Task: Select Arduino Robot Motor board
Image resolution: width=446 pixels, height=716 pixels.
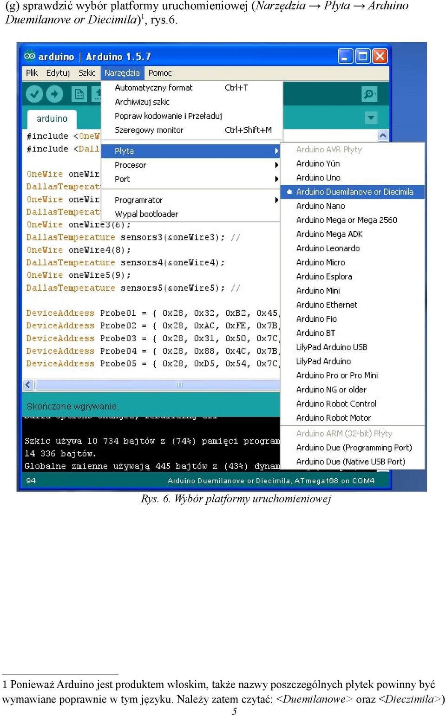Action: point(353,418)
